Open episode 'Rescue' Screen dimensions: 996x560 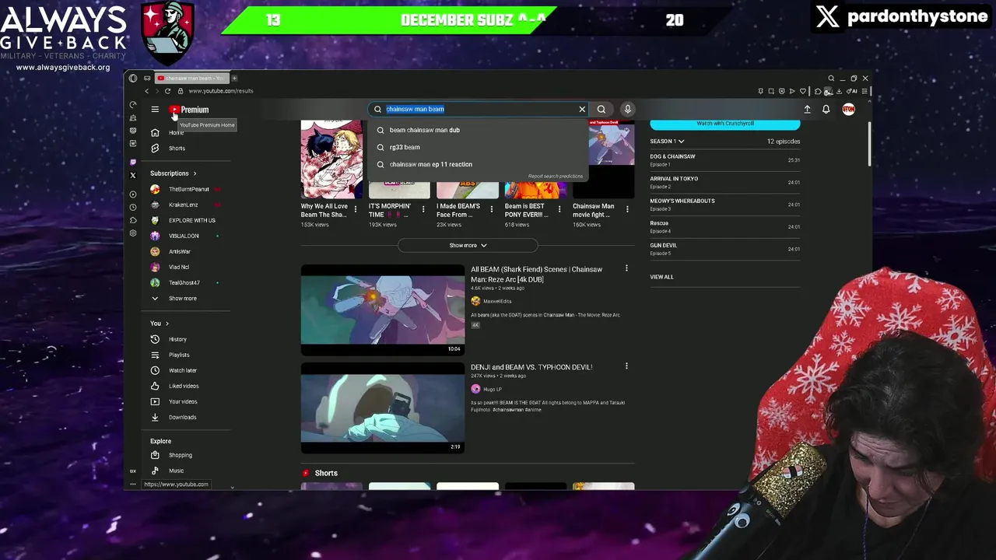pyautogui.click(x=725, y=226)
